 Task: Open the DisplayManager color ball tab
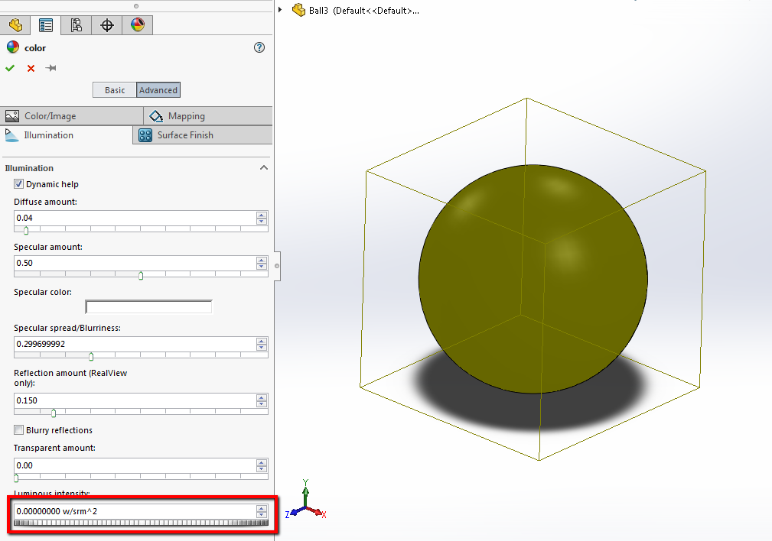pos(138,25)
